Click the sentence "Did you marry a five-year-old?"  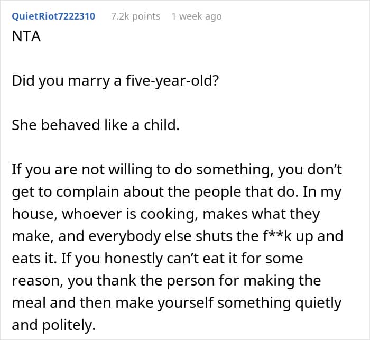pyautogui.click(x=115, y=81)
